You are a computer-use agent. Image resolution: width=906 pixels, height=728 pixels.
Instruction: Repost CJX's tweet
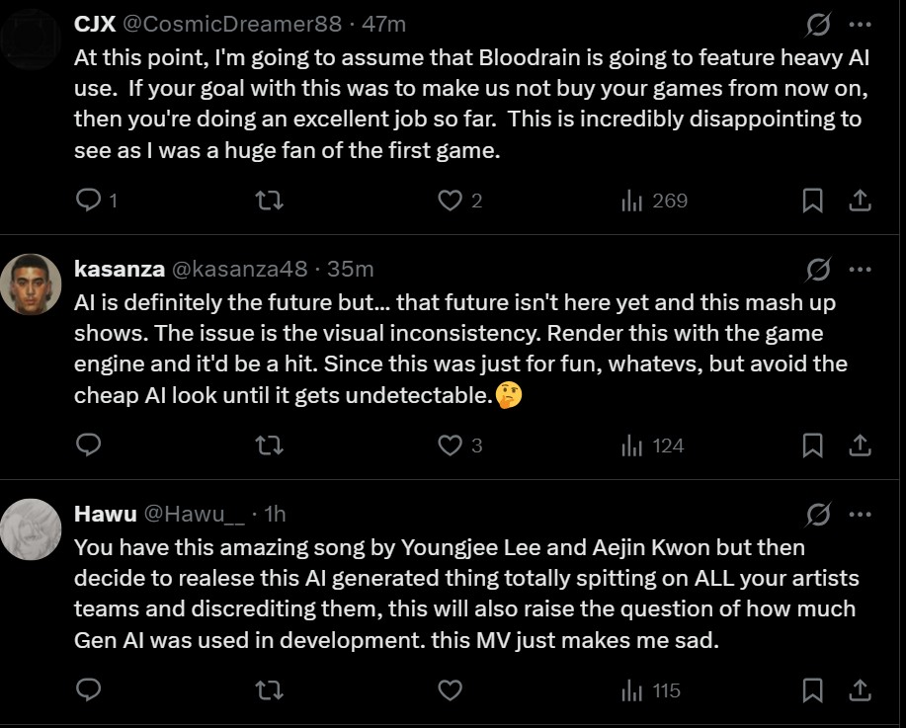(x=270, y=201)
